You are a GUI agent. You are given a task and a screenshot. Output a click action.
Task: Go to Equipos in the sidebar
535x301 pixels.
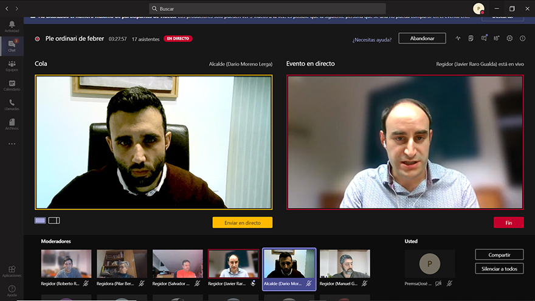(12, 64)
